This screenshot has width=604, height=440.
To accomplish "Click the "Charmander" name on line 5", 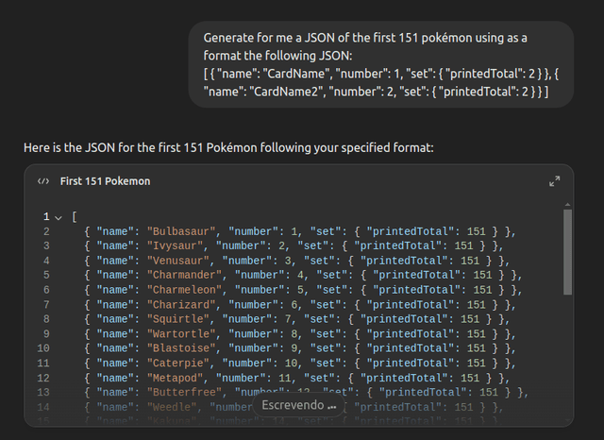I will pyautogui.click(x=184, y=275).
